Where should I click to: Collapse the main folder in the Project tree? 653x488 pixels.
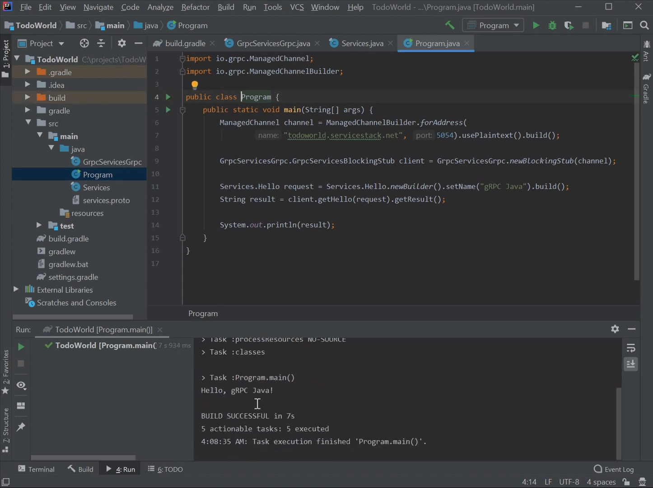pos(40,136)
